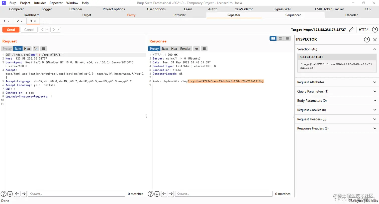Go to next response search match
The width and height of the screenshot is (379, 204).
pos(171,194)
